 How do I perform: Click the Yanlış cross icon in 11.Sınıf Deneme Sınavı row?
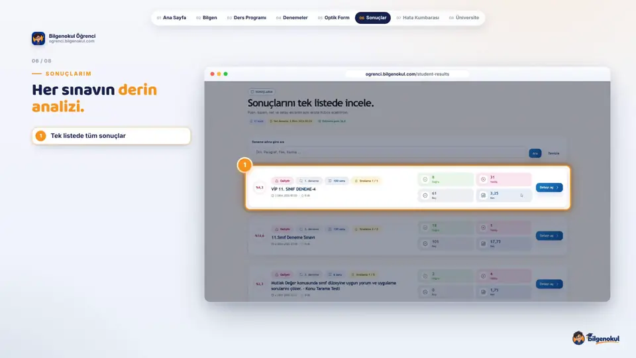[483, 227]
